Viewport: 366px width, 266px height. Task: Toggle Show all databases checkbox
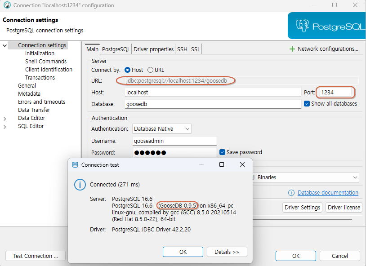click(307, 104)
